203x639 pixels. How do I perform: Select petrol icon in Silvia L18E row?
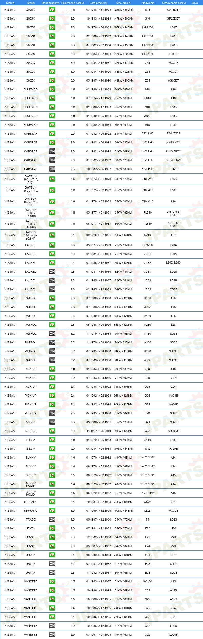pyautogui.click(x=52, y=440)
